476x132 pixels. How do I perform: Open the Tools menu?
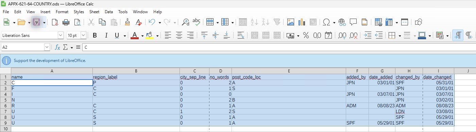[x=123, y=12]
